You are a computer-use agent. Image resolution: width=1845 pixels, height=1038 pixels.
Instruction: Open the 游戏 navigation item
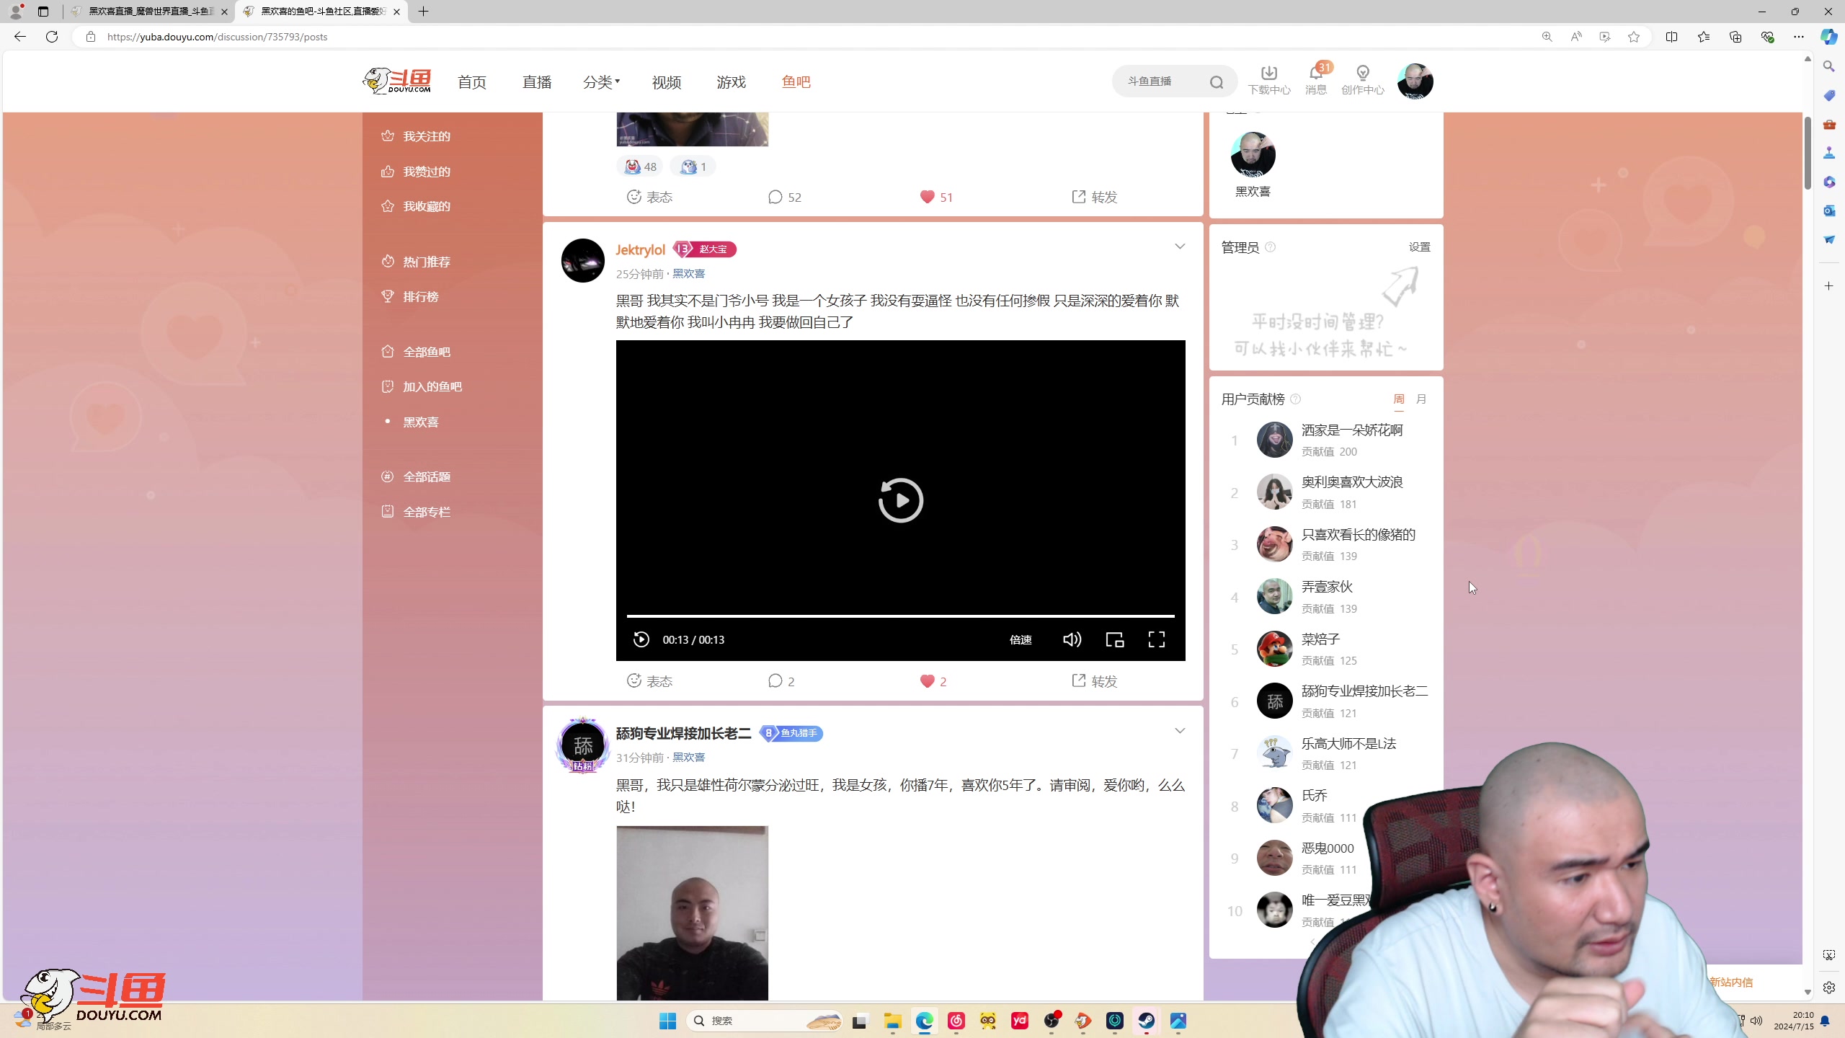coord(732,82)
